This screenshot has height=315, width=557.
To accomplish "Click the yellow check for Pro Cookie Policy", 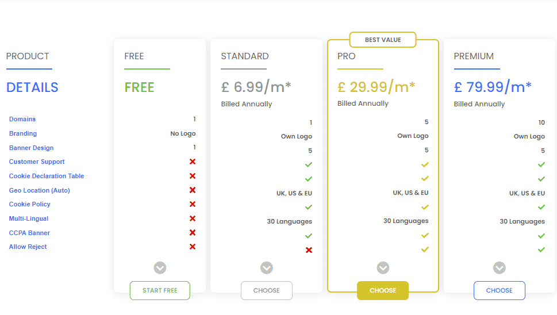I will (425, 207).
